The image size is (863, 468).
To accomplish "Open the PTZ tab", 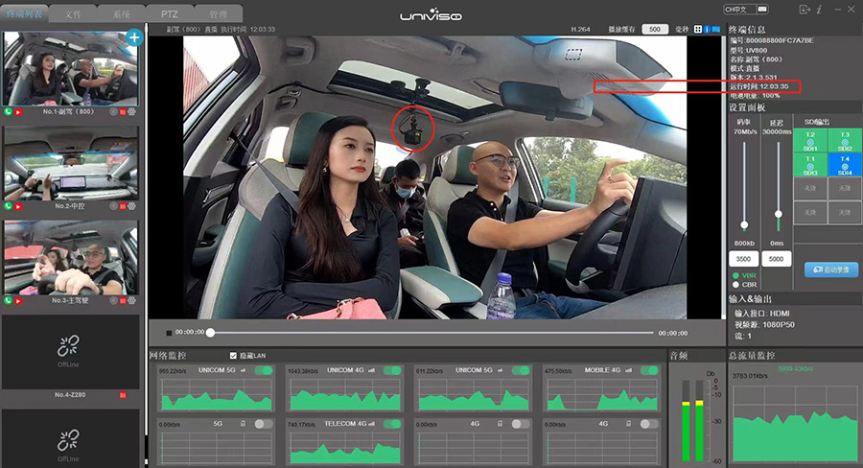I will pos(170,13).
